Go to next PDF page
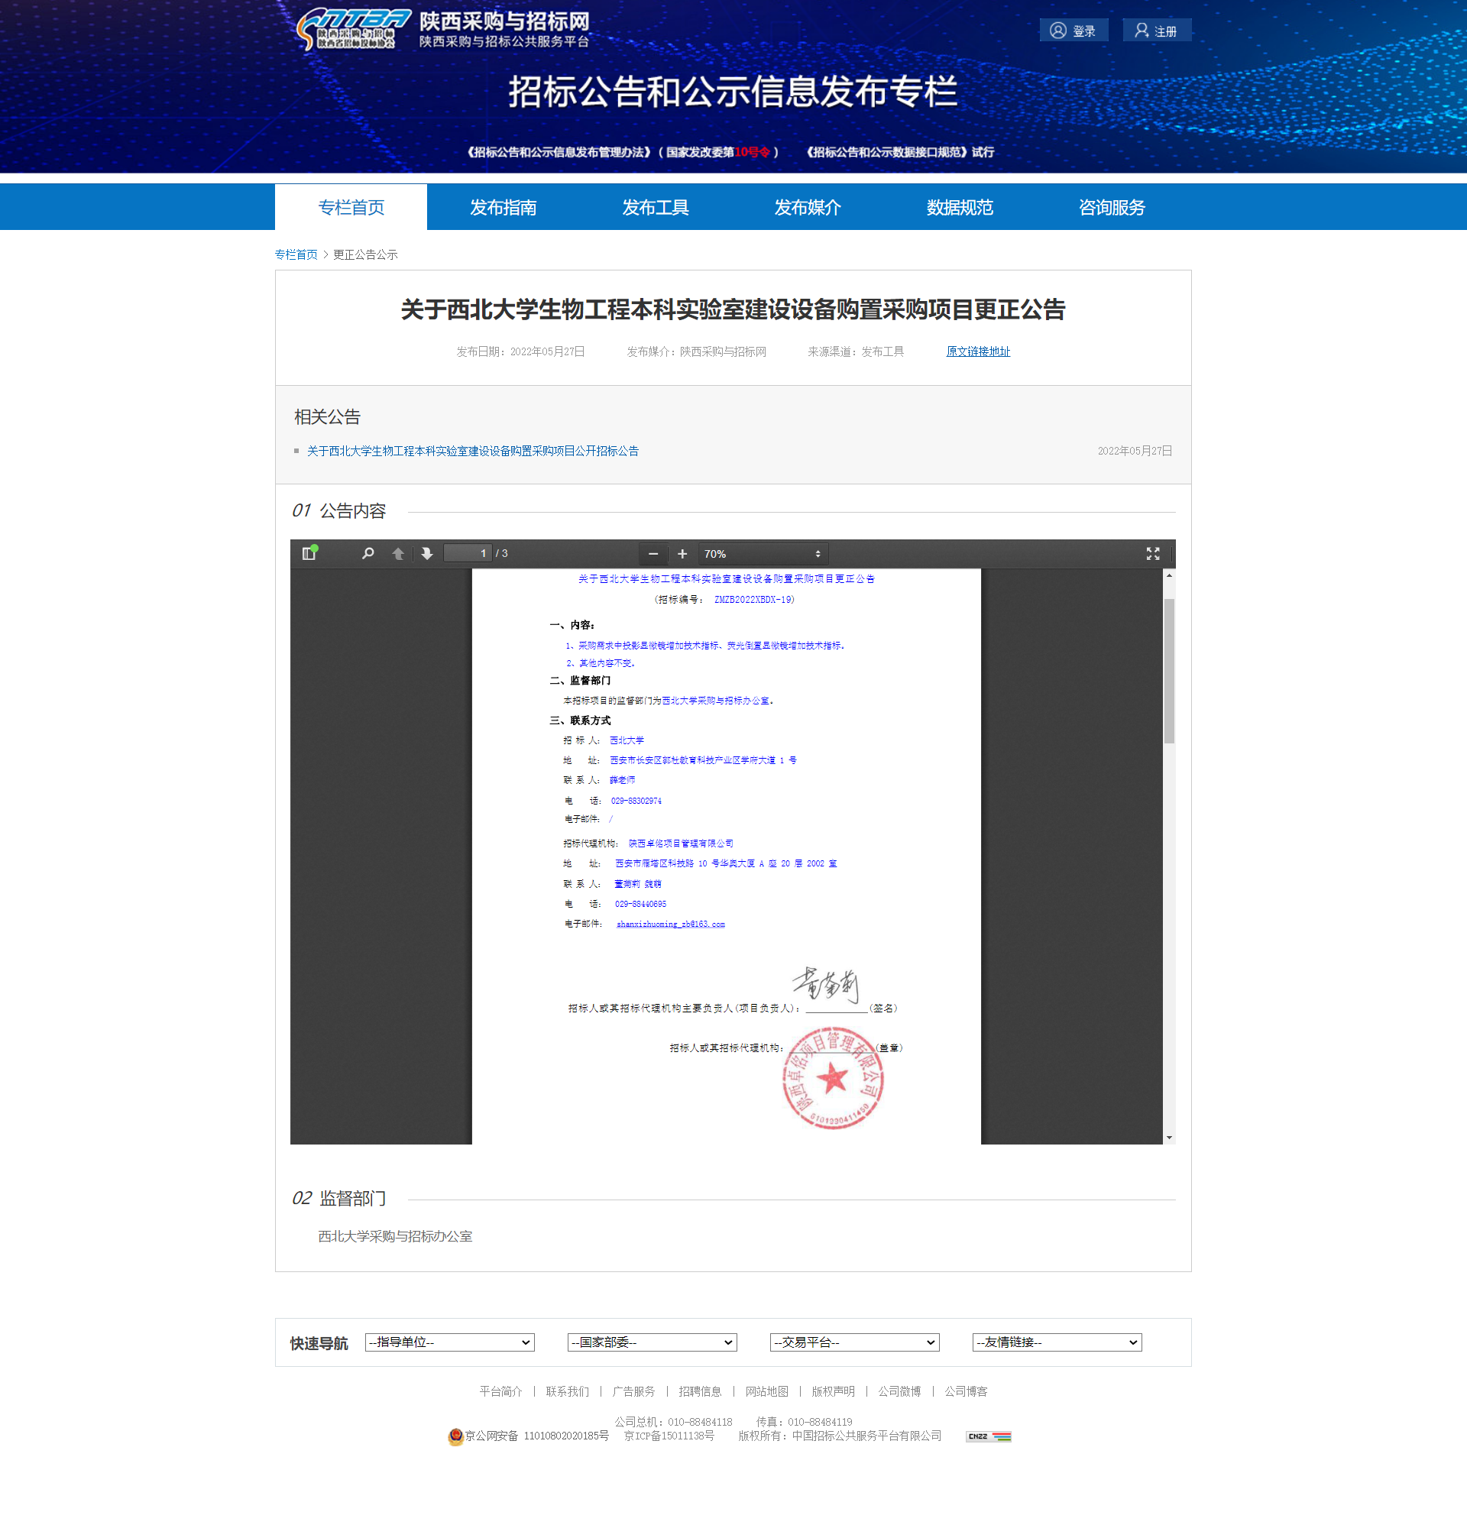1467x1538 pixels. pos(427,554)
